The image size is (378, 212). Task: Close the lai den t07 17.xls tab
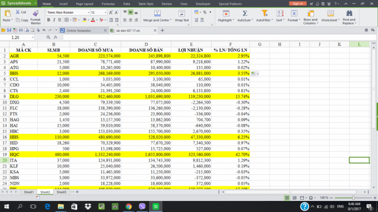155,30
